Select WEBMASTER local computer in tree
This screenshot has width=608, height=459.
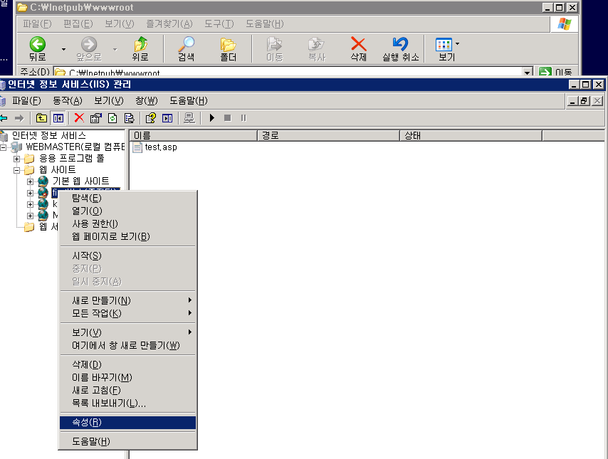75,147
